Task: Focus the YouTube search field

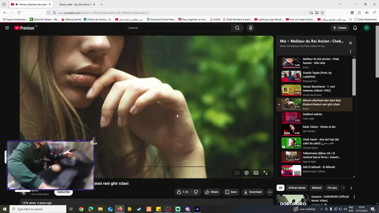Action: (x=178, y=28)
